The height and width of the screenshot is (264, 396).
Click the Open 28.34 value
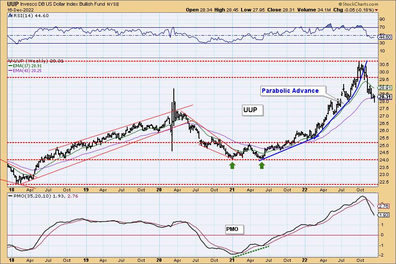199,10
